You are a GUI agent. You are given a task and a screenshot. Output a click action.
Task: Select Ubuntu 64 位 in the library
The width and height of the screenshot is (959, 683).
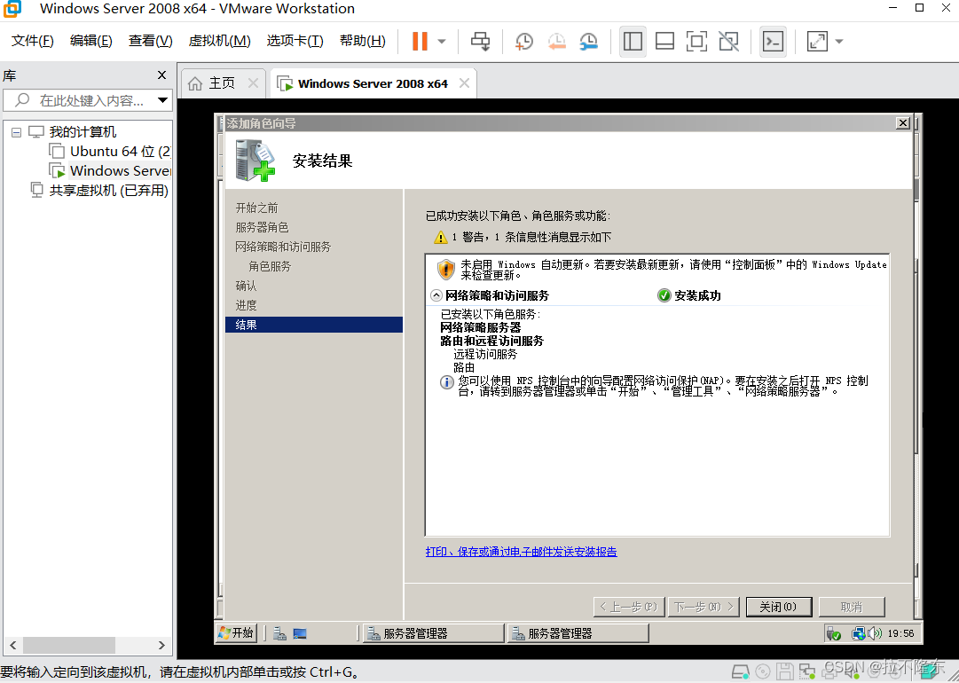click(x=111, y=151)
